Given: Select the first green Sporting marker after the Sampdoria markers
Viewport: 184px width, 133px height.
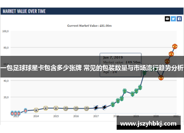Looking at the screenshot, I should 113,104.
